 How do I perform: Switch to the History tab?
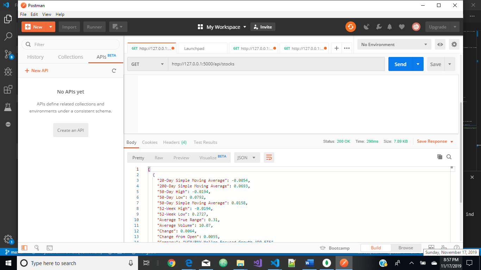36,57
